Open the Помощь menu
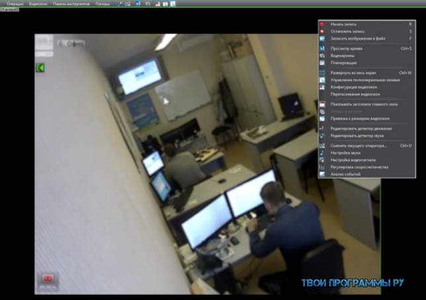 coord(103,4)
